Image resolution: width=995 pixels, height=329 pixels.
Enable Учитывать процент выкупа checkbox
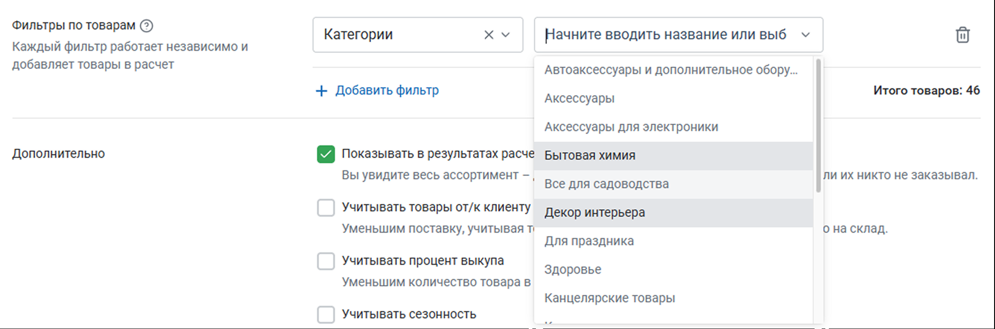click(326, 261)
